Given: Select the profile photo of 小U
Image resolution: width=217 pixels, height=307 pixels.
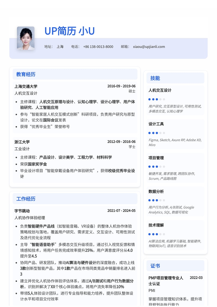Looking at the screenshot, I should (x=26, y=38).
